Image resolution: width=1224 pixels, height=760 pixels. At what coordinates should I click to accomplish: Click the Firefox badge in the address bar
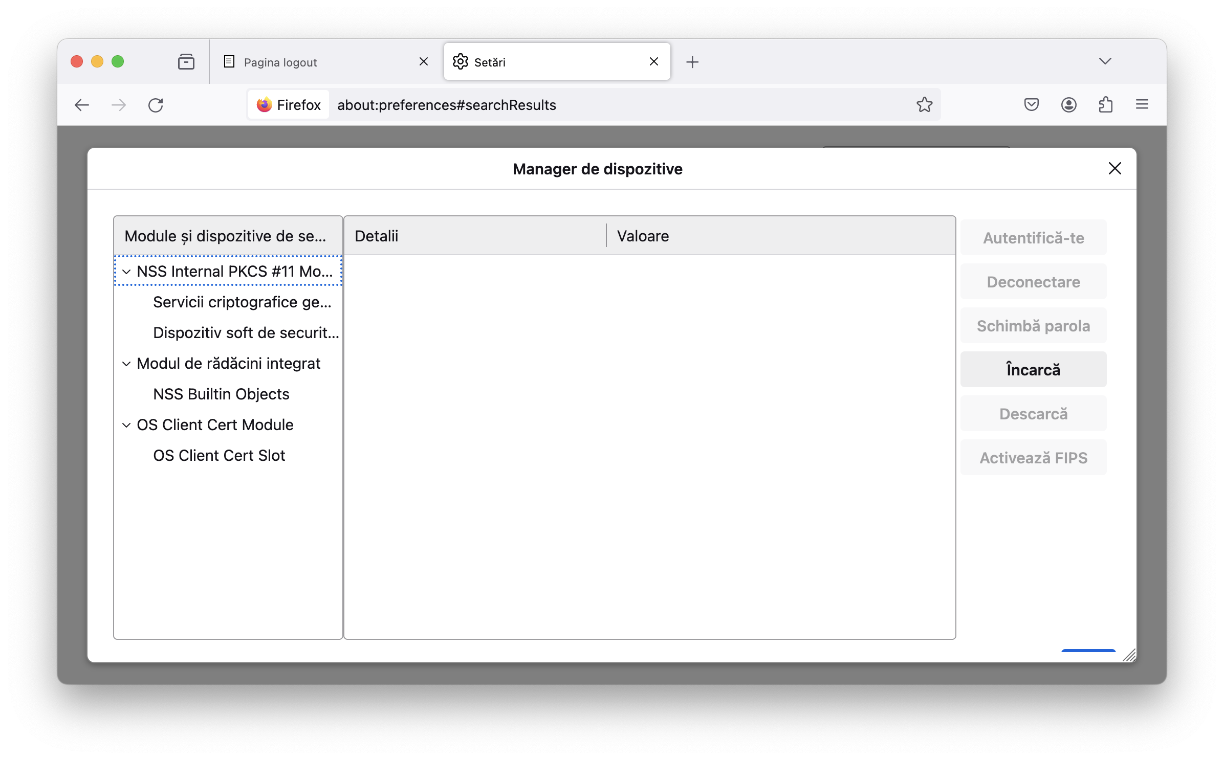pos(288,104)
